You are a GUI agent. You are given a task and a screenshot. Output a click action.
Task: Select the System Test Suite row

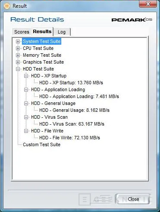(42, 41)
